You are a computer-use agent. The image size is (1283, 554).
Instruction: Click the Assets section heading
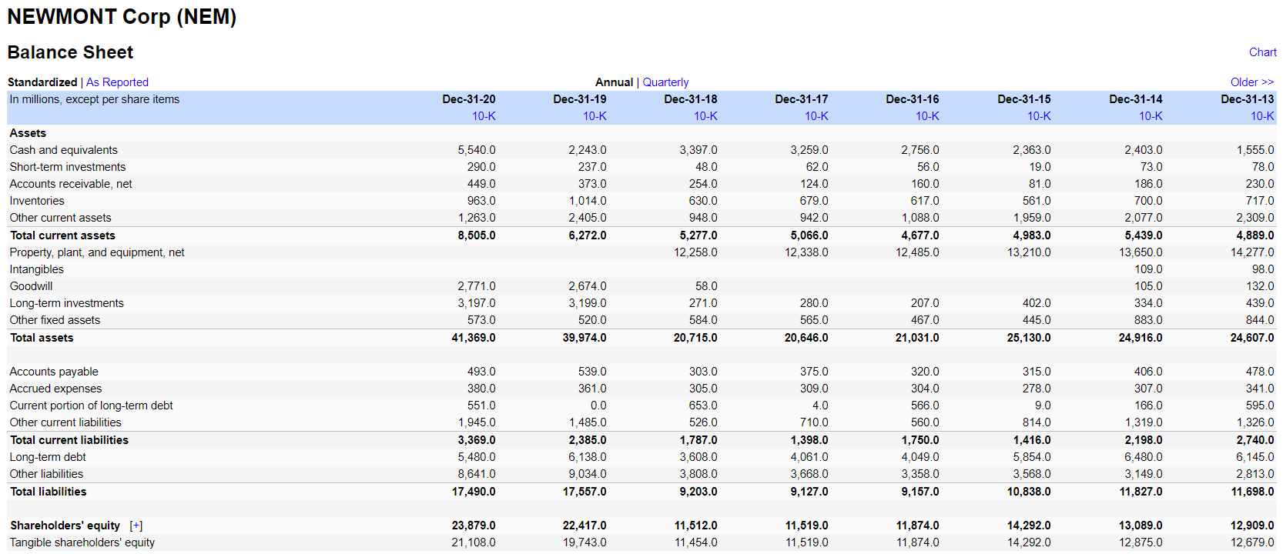pos(28,133)
